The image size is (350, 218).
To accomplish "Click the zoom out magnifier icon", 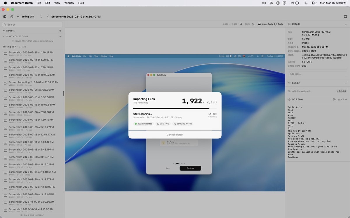I will click(241, 24).
